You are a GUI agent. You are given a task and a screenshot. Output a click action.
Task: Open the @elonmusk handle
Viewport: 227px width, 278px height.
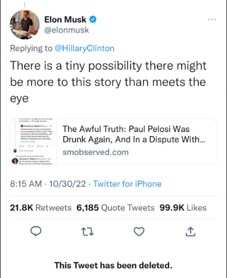pyautogui.click(x=67, y=30)
